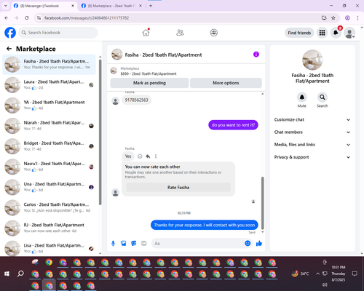This screenshot has height=291, width=364.
Task: Open the account profile menu
Action: pyautogui.click(x=349, y=33)
